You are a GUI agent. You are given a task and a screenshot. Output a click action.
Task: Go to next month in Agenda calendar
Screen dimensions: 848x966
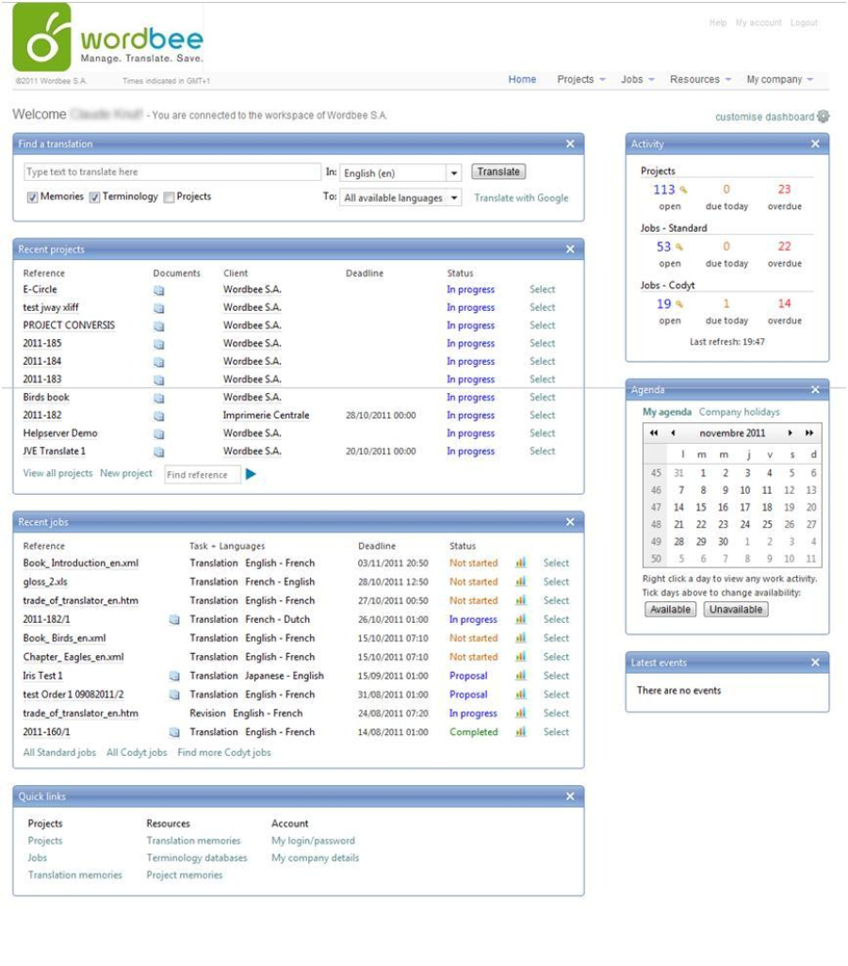coord(790,434)
